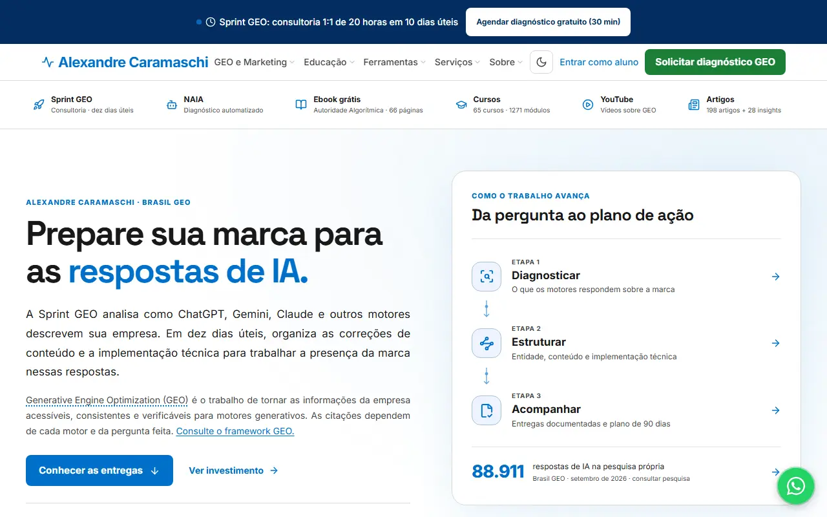827x517 pixels.
Task: Open the Cursos quick link title
Action: tap(487, 100)
